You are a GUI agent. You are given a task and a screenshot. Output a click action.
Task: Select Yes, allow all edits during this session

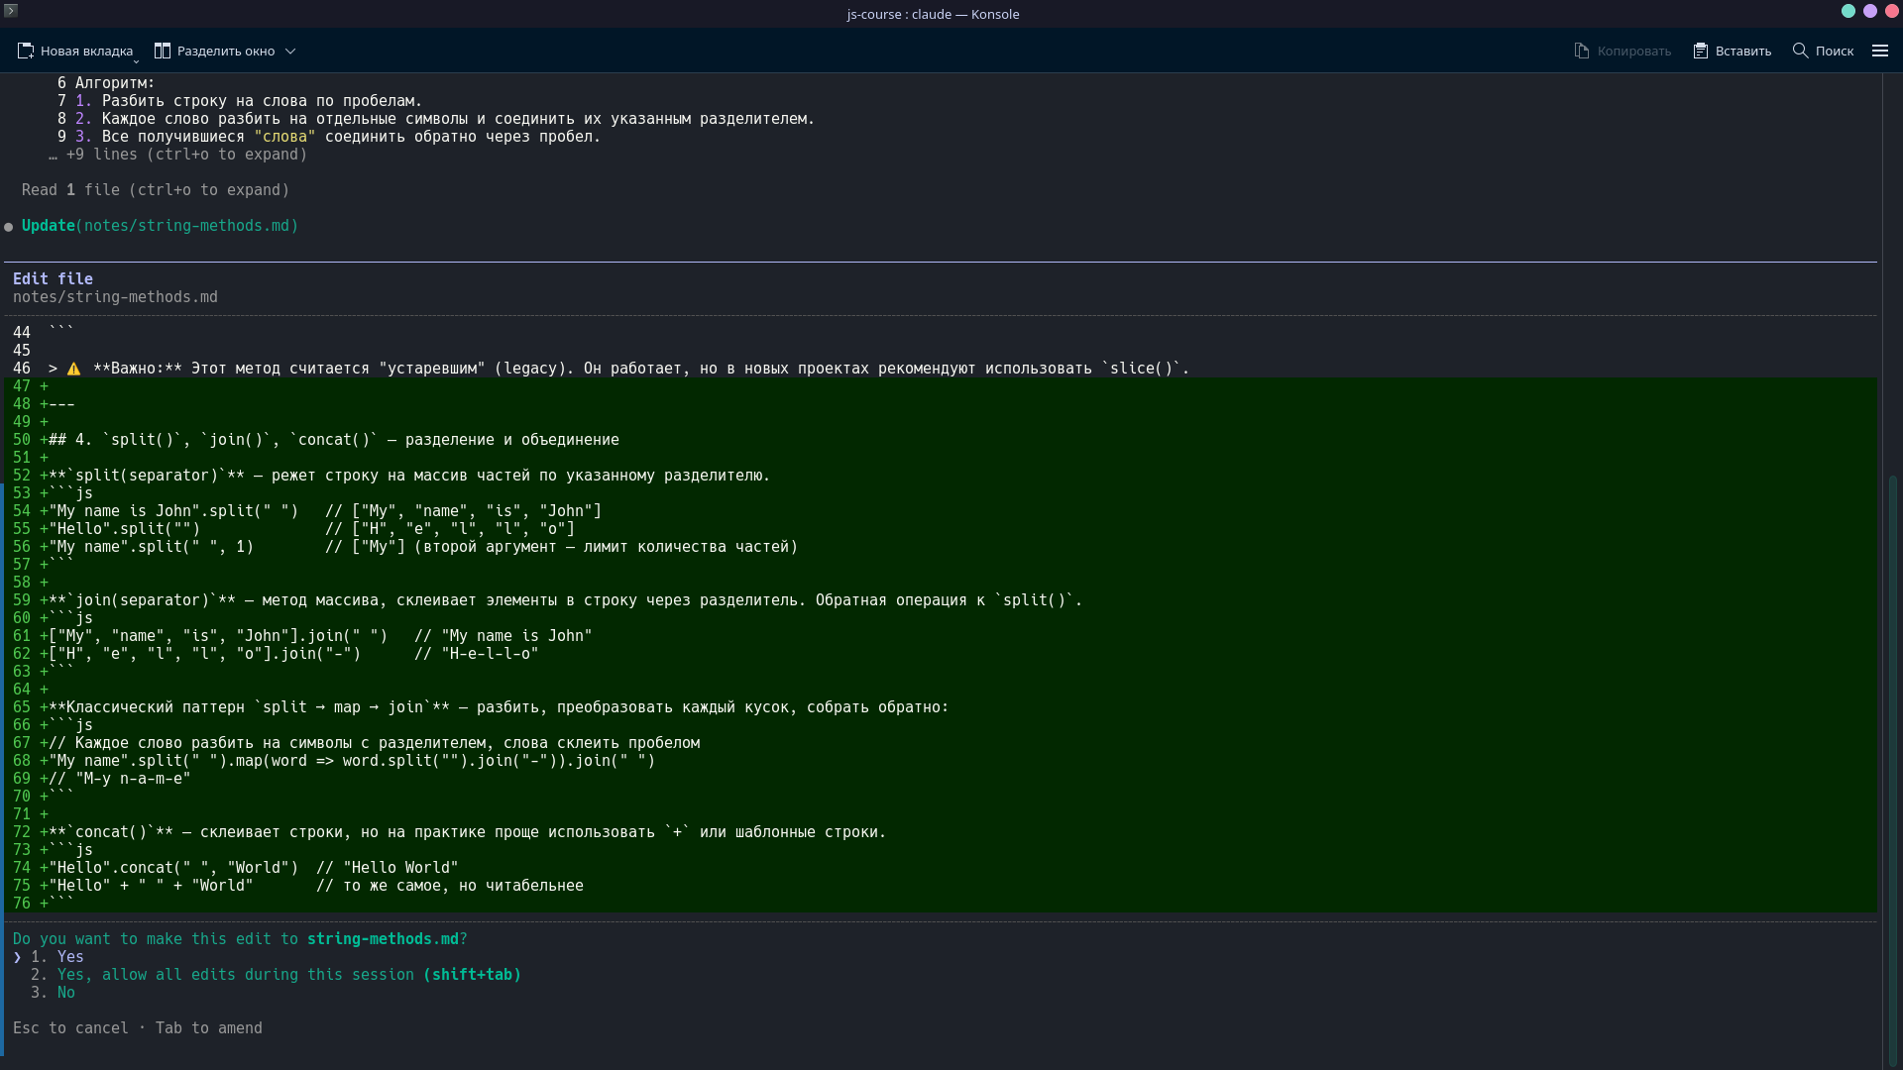[276, 975]
